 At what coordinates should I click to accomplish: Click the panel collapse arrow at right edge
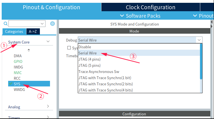[x=211, y=26]
